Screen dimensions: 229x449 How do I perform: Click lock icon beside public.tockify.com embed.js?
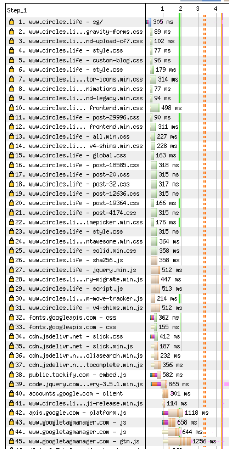pos(11,375)
